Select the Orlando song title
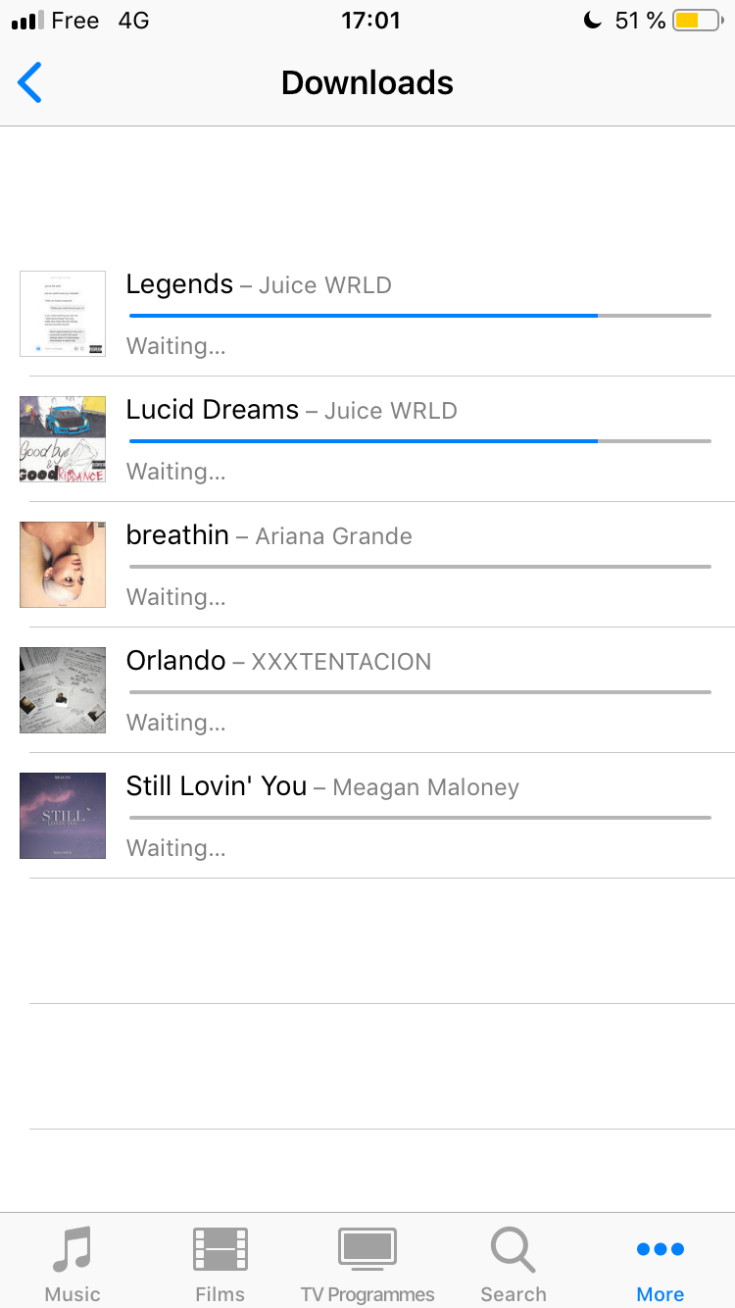Screen dimensions: 735x1308 click(x=176, y=661)
